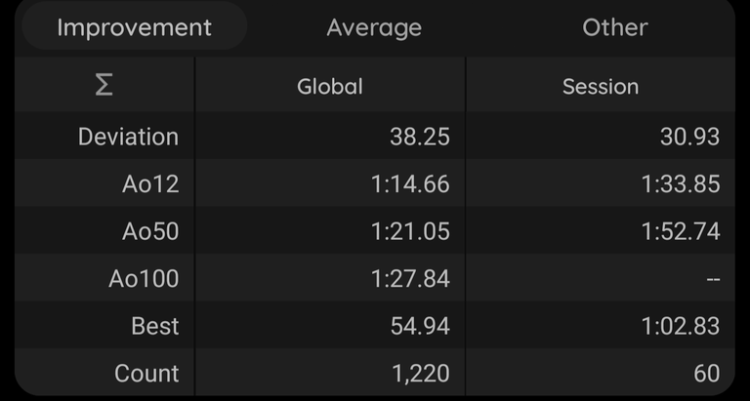Click session deviation value 30.93

pos(689,137)
